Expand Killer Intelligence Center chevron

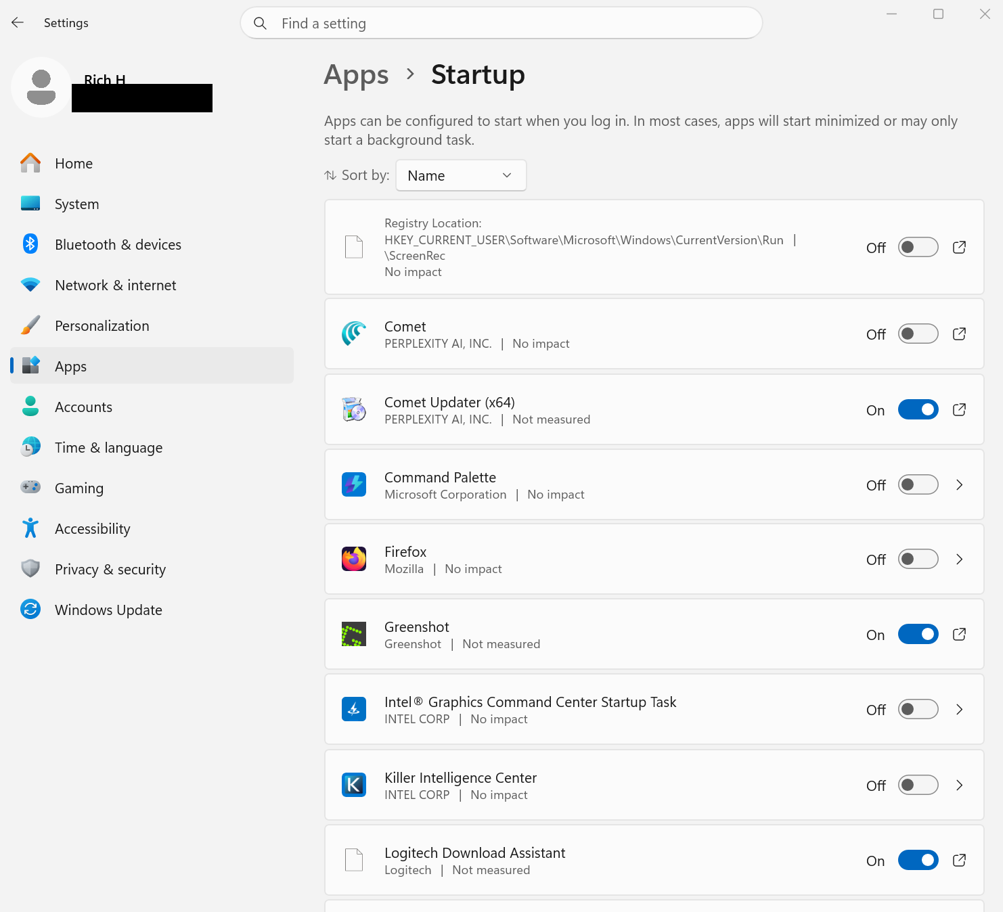click(x=959, y=785)
